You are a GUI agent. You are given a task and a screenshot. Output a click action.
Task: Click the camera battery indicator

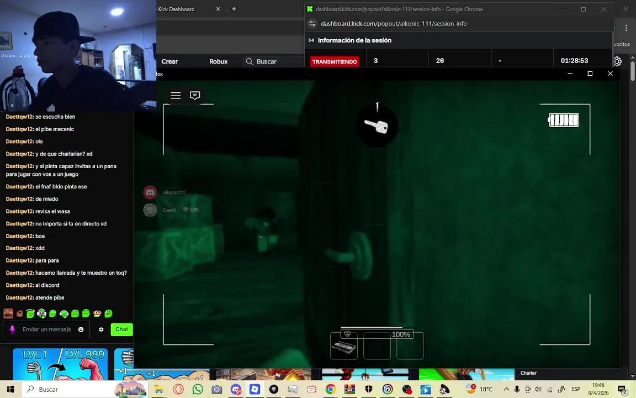[x=563, y=120]
